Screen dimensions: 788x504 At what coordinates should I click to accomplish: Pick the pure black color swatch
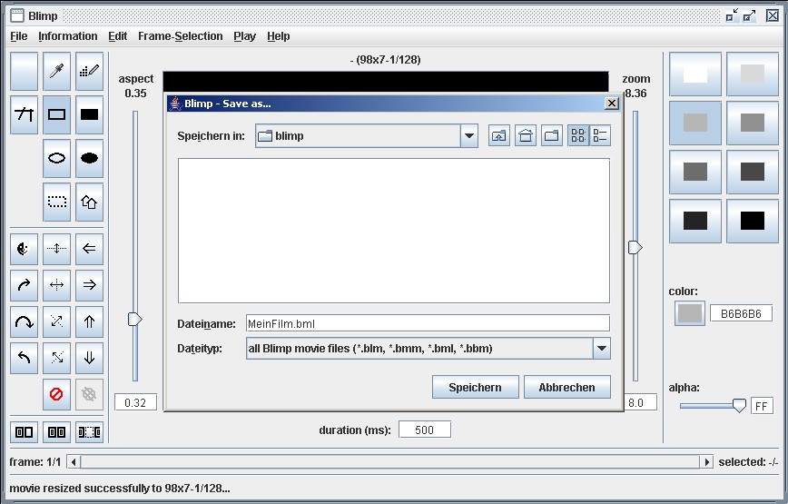[753, 221]
